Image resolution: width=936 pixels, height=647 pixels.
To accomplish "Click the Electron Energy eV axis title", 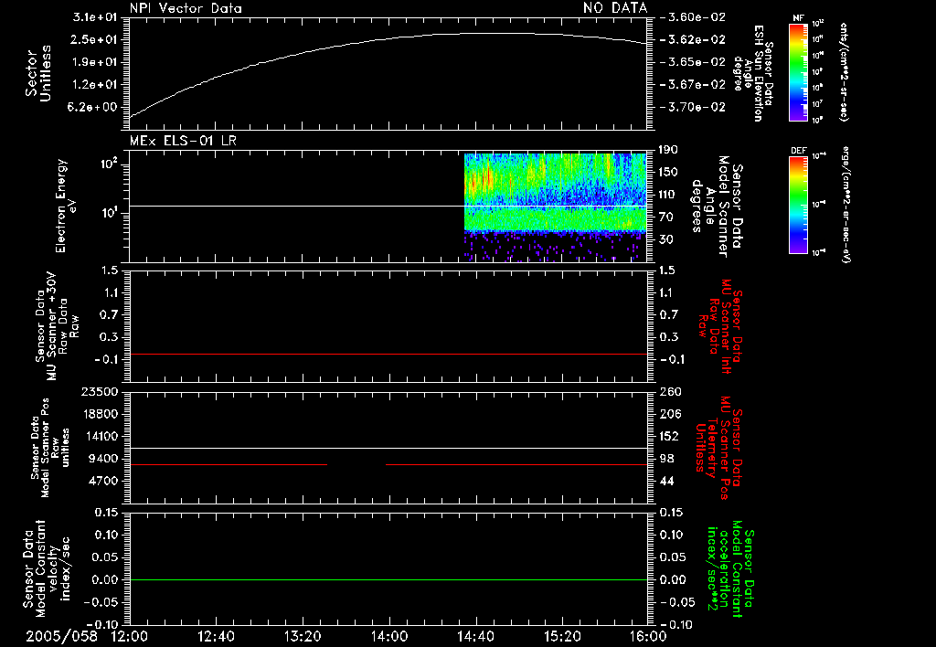I will [x=65, y=206].
